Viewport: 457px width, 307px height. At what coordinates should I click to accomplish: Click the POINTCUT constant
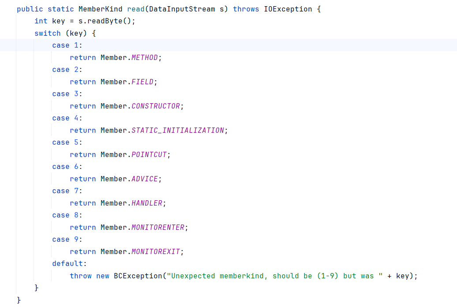149,155
